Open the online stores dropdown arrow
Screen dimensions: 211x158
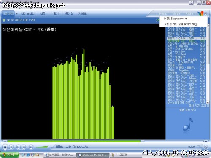(x=206, y=14)
